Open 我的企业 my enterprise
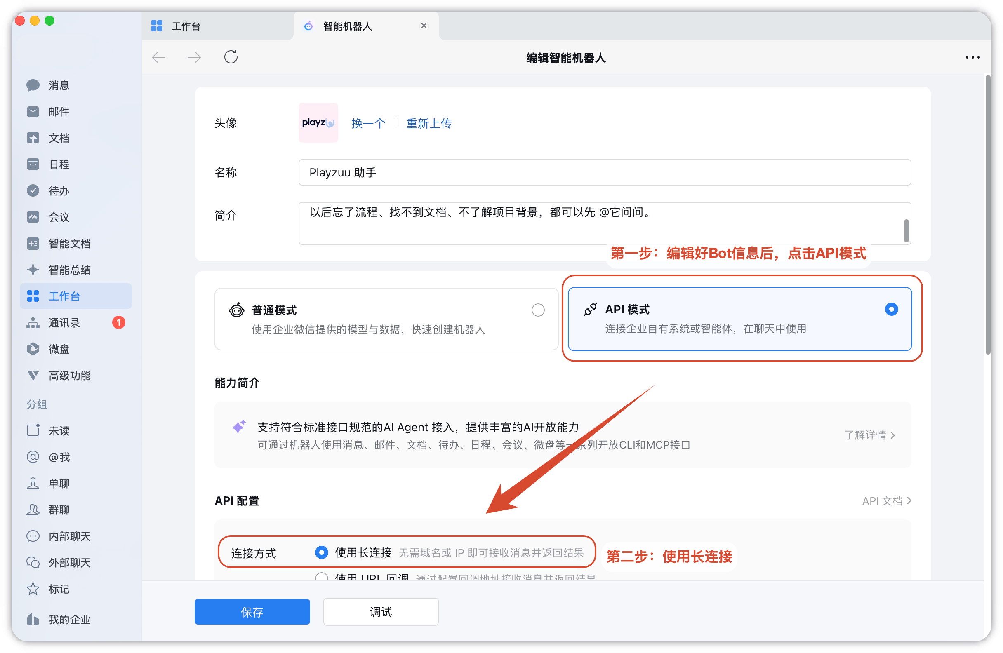The image size is (1003, 653). pyautogui.click(x=76, y=619)
